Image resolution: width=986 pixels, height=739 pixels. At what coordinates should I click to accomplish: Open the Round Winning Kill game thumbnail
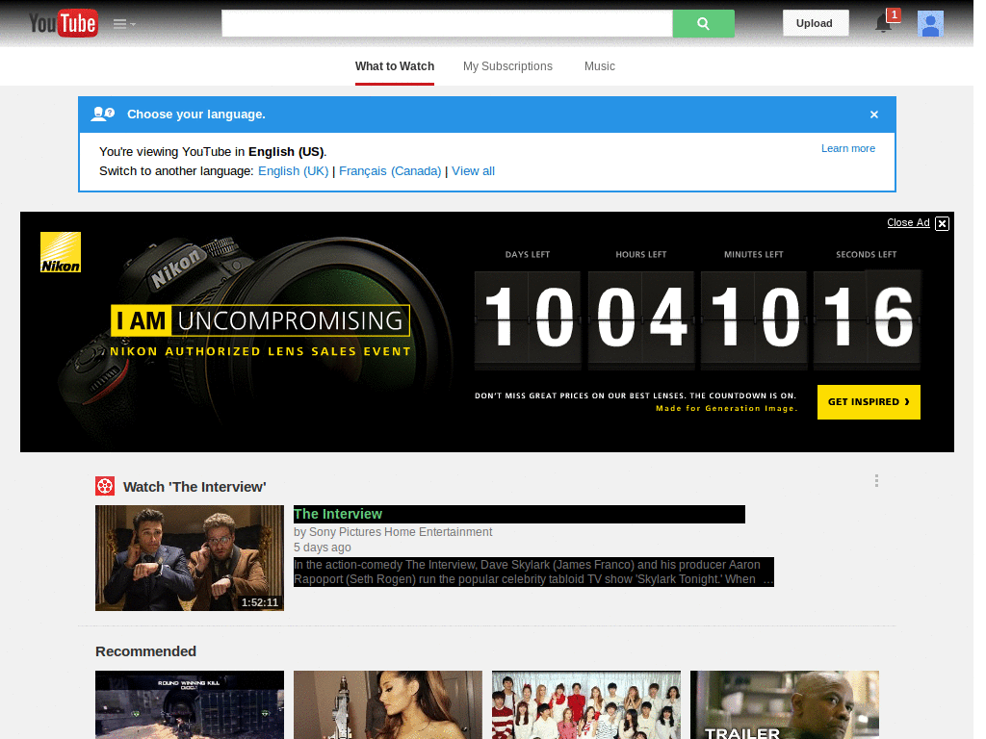point(190,704)
